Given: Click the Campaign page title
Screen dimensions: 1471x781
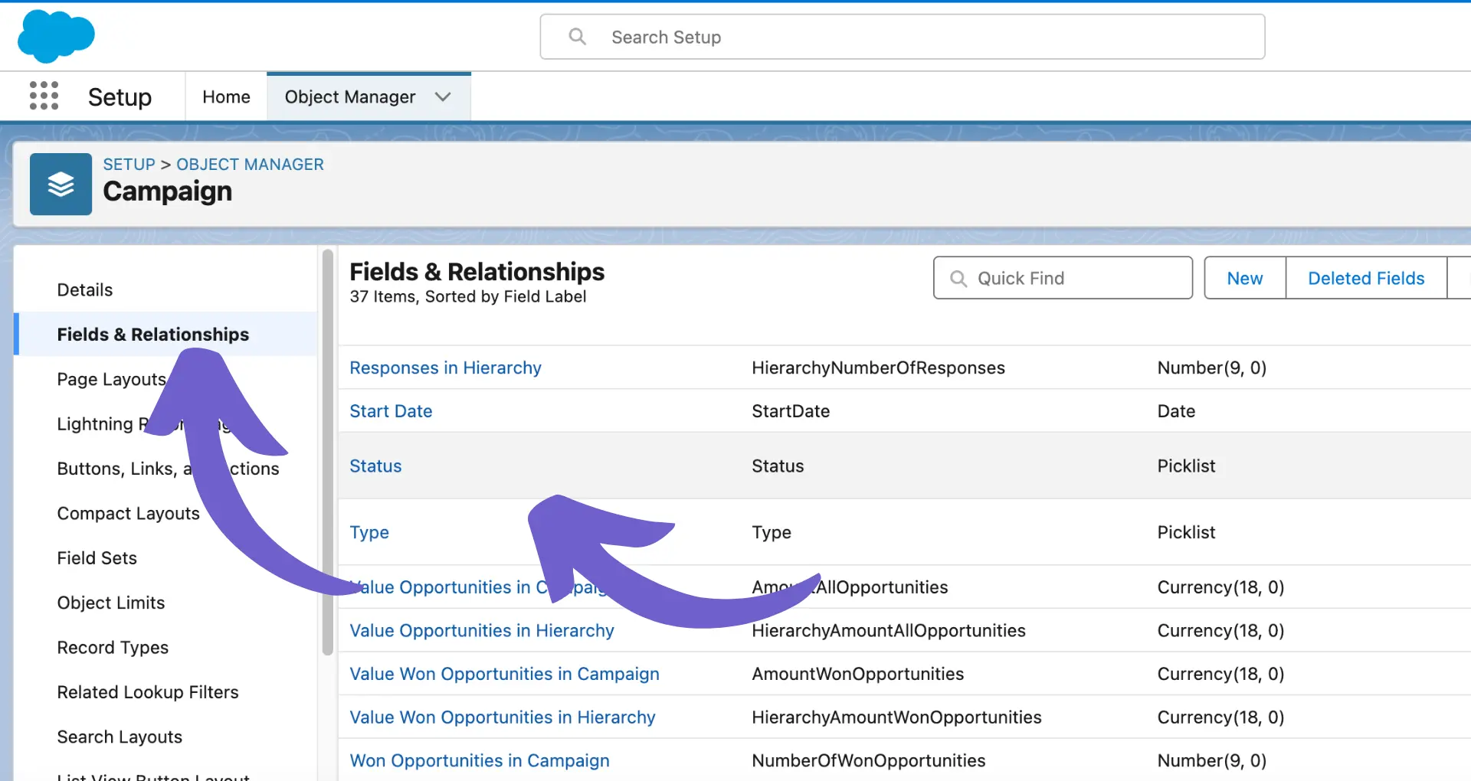Looking at the screenshot, I should pyautogui.click(x=167, y=191).
